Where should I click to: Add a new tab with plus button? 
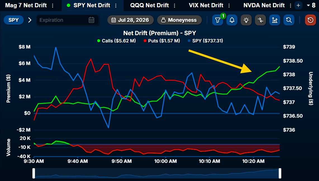click(298, 6)
